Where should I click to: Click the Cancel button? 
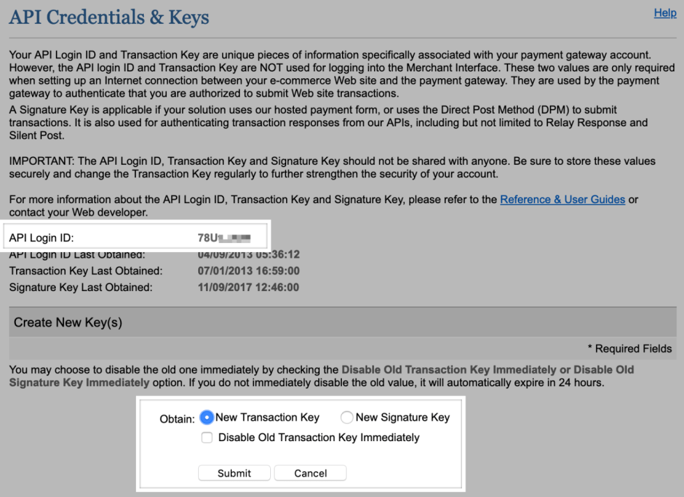pyautogui.click(x=310, y=473)
